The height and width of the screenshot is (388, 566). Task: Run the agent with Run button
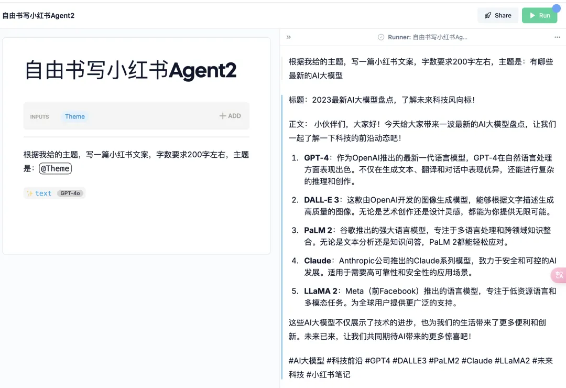(539, 16)
